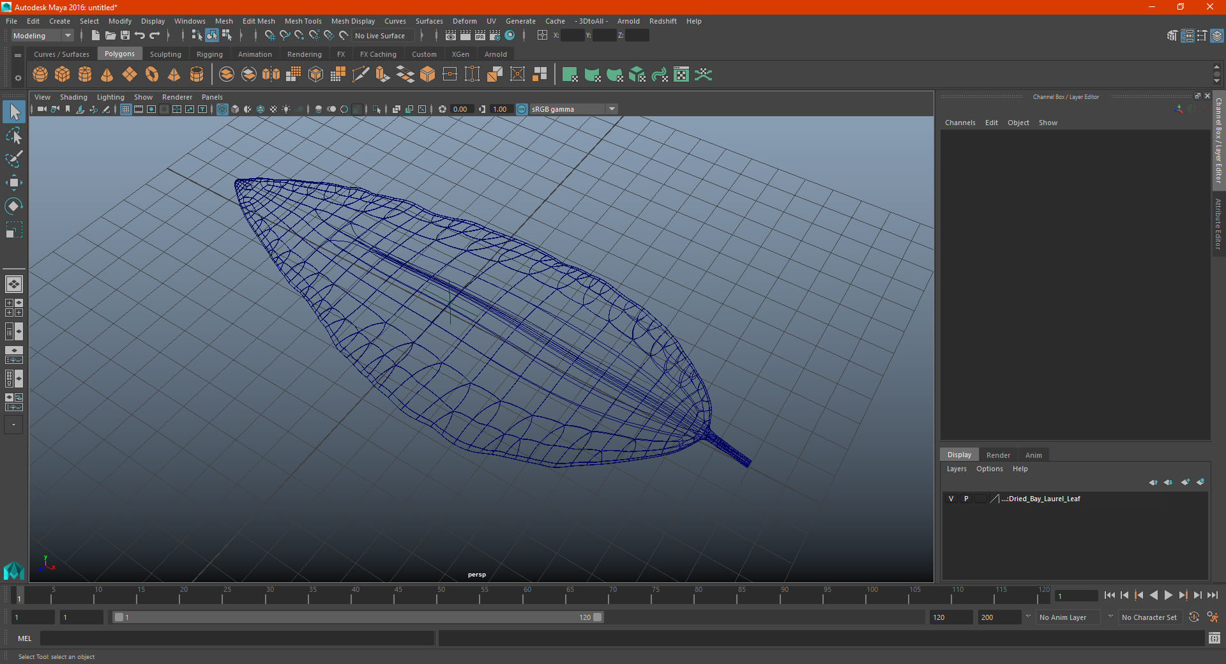Click the New Scene icon
Image resolution: width=1226 pixels, height=664 pixels.
point(96,35)
